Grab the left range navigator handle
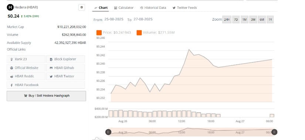 108,132
